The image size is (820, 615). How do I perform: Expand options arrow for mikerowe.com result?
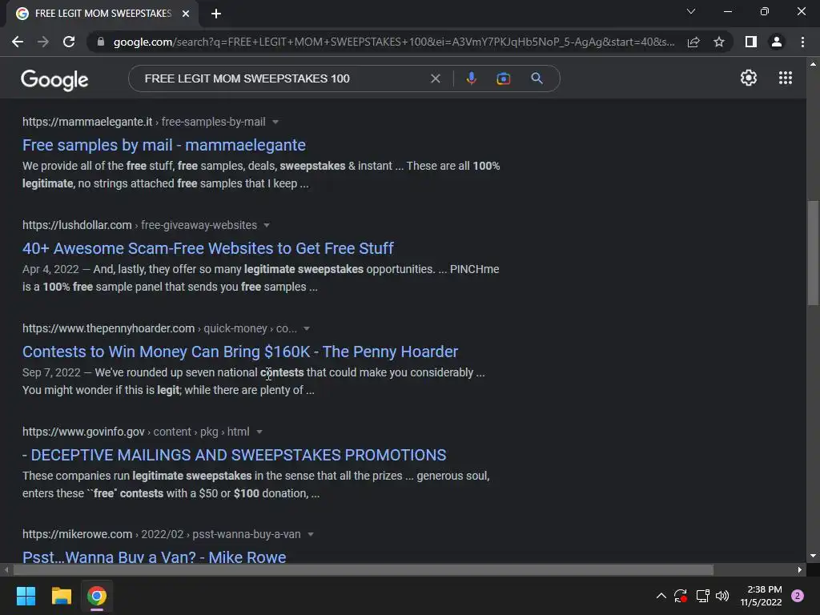point(311,534)
